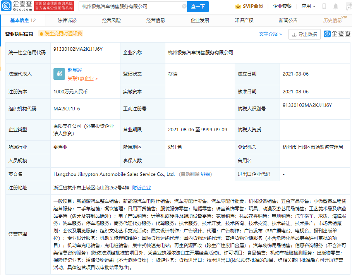Select business term 2021-08-06 至 9999-09-09
352x275 pixels.
[197, 129]
